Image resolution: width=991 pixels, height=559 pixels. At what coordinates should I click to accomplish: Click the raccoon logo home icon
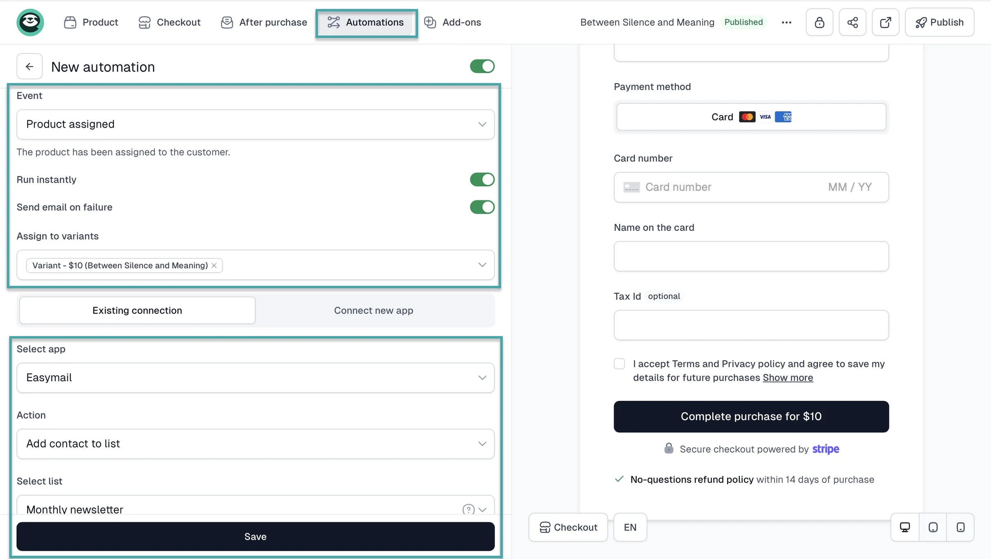tap(30, 22)
